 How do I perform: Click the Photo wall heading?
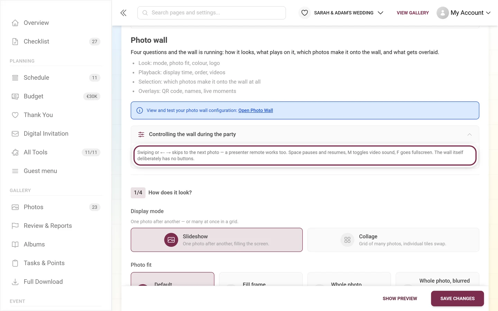[149, 40]
